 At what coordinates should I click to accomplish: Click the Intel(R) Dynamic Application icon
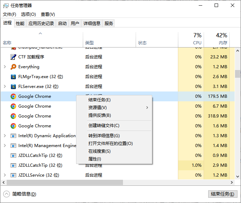13,136
